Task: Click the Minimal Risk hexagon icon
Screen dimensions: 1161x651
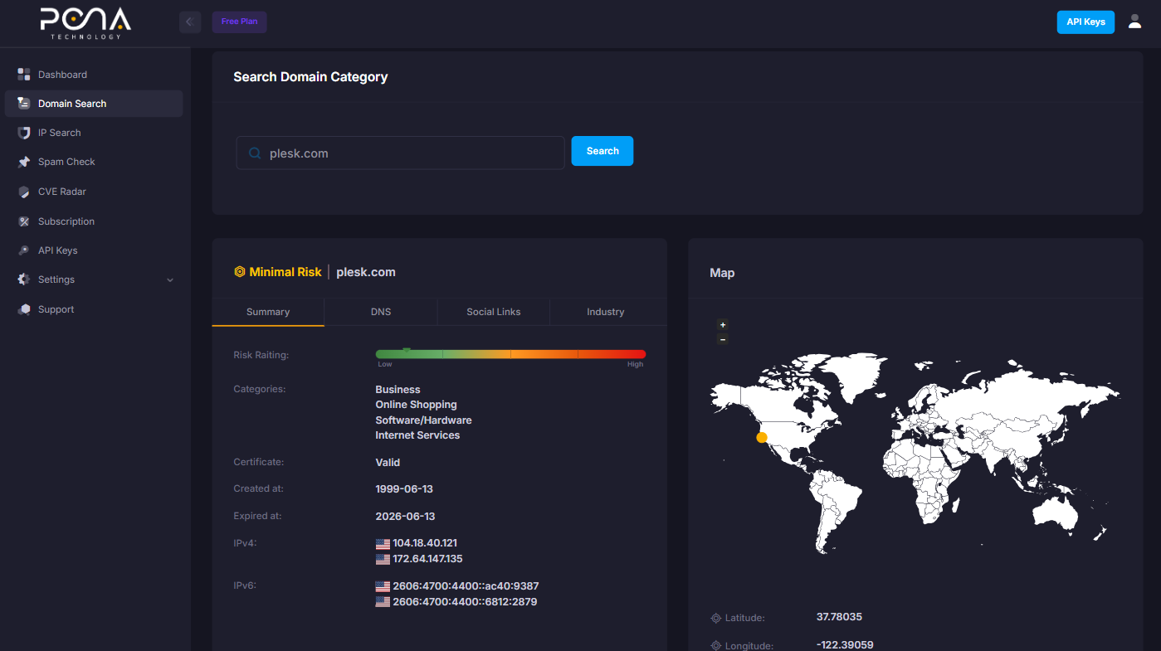Action: point(239,272)
